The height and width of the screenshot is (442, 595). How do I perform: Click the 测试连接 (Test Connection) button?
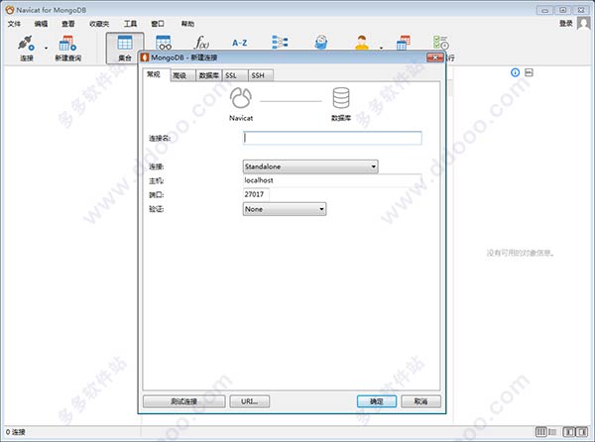[184, 401]
